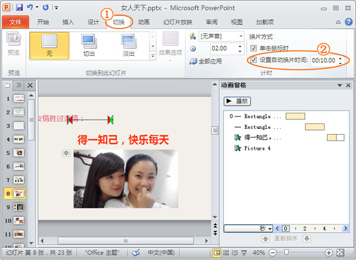Close the slide thumbnail pane

(x=30, y=85)
